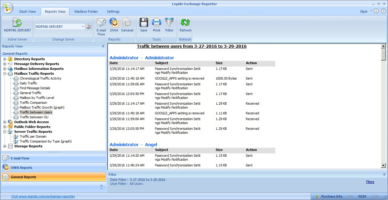Show more navigation pane buttons chevron
Viewport: 388px width, 200px height.
(x=101, y=187)
